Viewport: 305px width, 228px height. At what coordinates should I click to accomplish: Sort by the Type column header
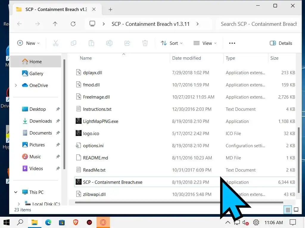tap(230, 58)
